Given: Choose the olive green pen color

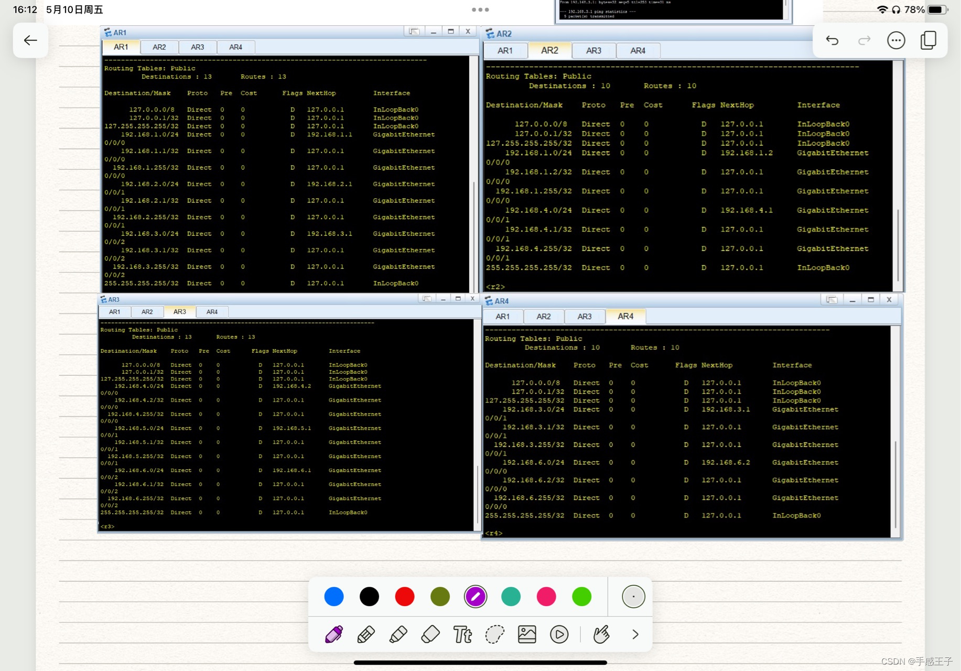Looking at the screenshot, I should (x=440, y=597).
